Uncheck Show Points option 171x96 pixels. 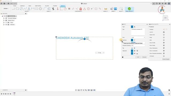click(x=164, y=45)
